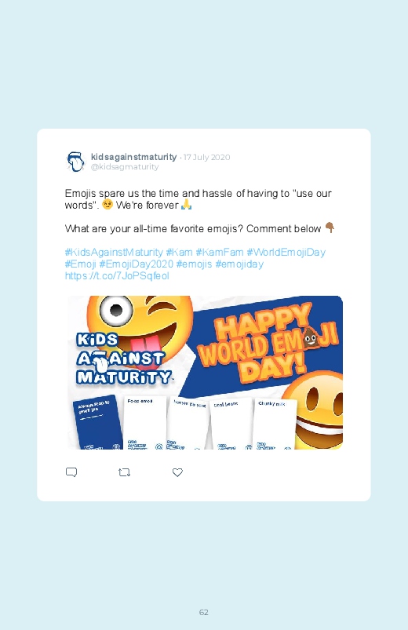408x630 pixels.
Task: Click the praying hands emoji
Action: 186,205
